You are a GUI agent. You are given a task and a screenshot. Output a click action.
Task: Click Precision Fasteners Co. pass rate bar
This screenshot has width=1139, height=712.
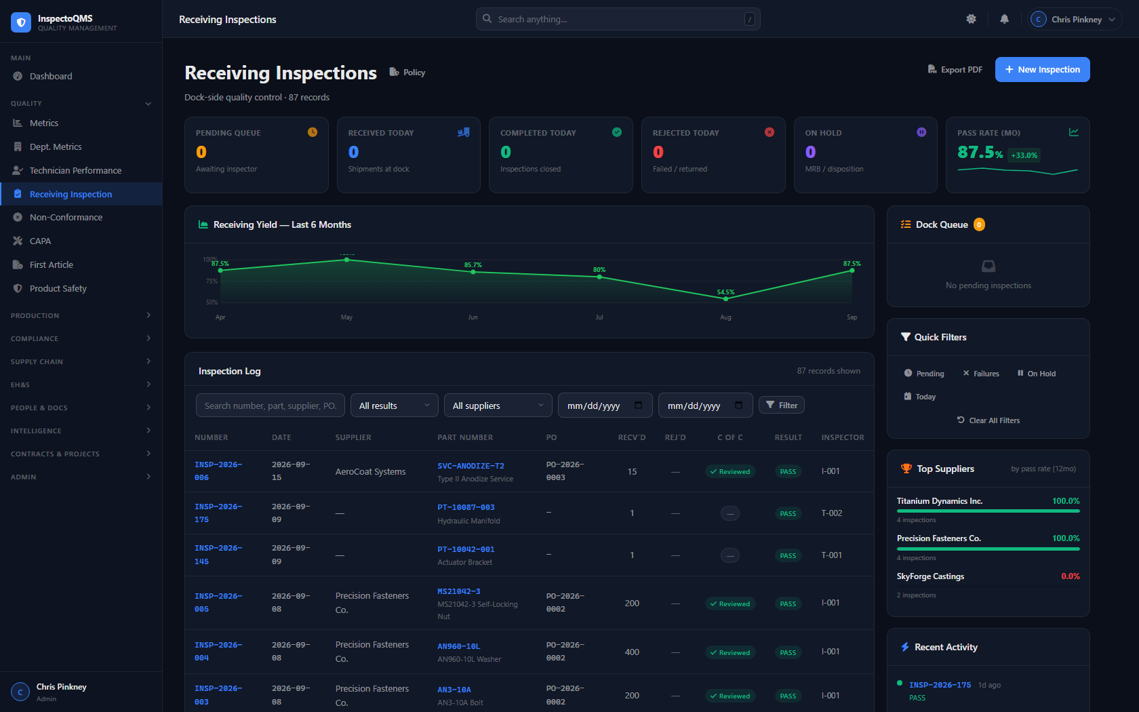pos(988,549)
